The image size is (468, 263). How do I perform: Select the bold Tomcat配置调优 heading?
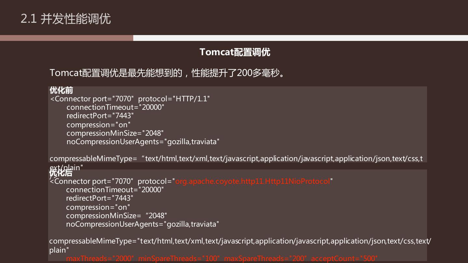pyautogui.click(x=235, y=52)
